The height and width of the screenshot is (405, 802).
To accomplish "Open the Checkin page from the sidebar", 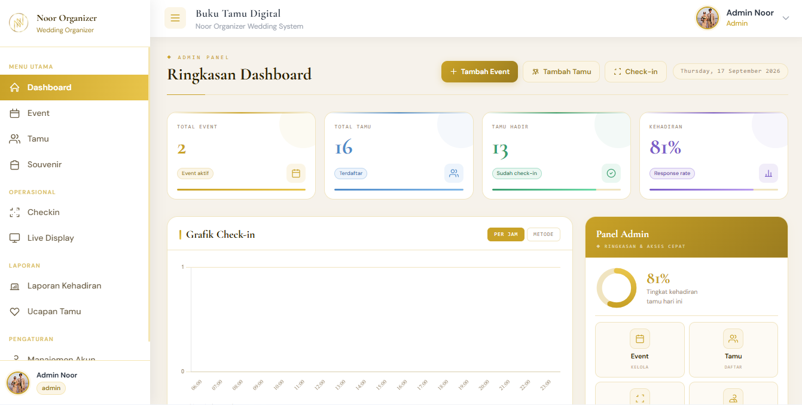I will pos(74,212).
